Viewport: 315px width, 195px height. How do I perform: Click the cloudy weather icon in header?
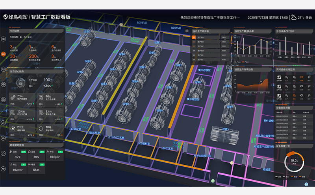coord(293,17)
